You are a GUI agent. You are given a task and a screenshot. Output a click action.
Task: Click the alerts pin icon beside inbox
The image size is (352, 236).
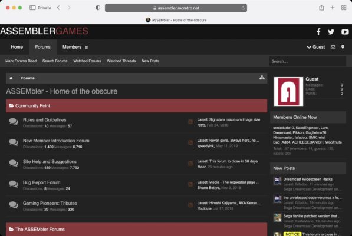point(343,47)
